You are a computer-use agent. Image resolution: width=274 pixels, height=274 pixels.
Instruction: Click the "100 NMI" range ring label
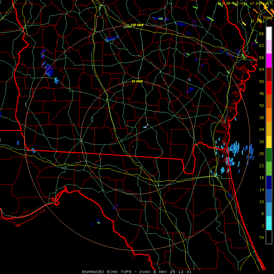137,25
